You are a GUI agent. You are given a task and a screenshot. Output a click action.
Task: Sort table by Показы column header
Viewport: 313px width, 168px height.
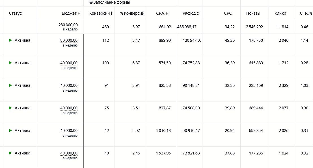point(253,13)
